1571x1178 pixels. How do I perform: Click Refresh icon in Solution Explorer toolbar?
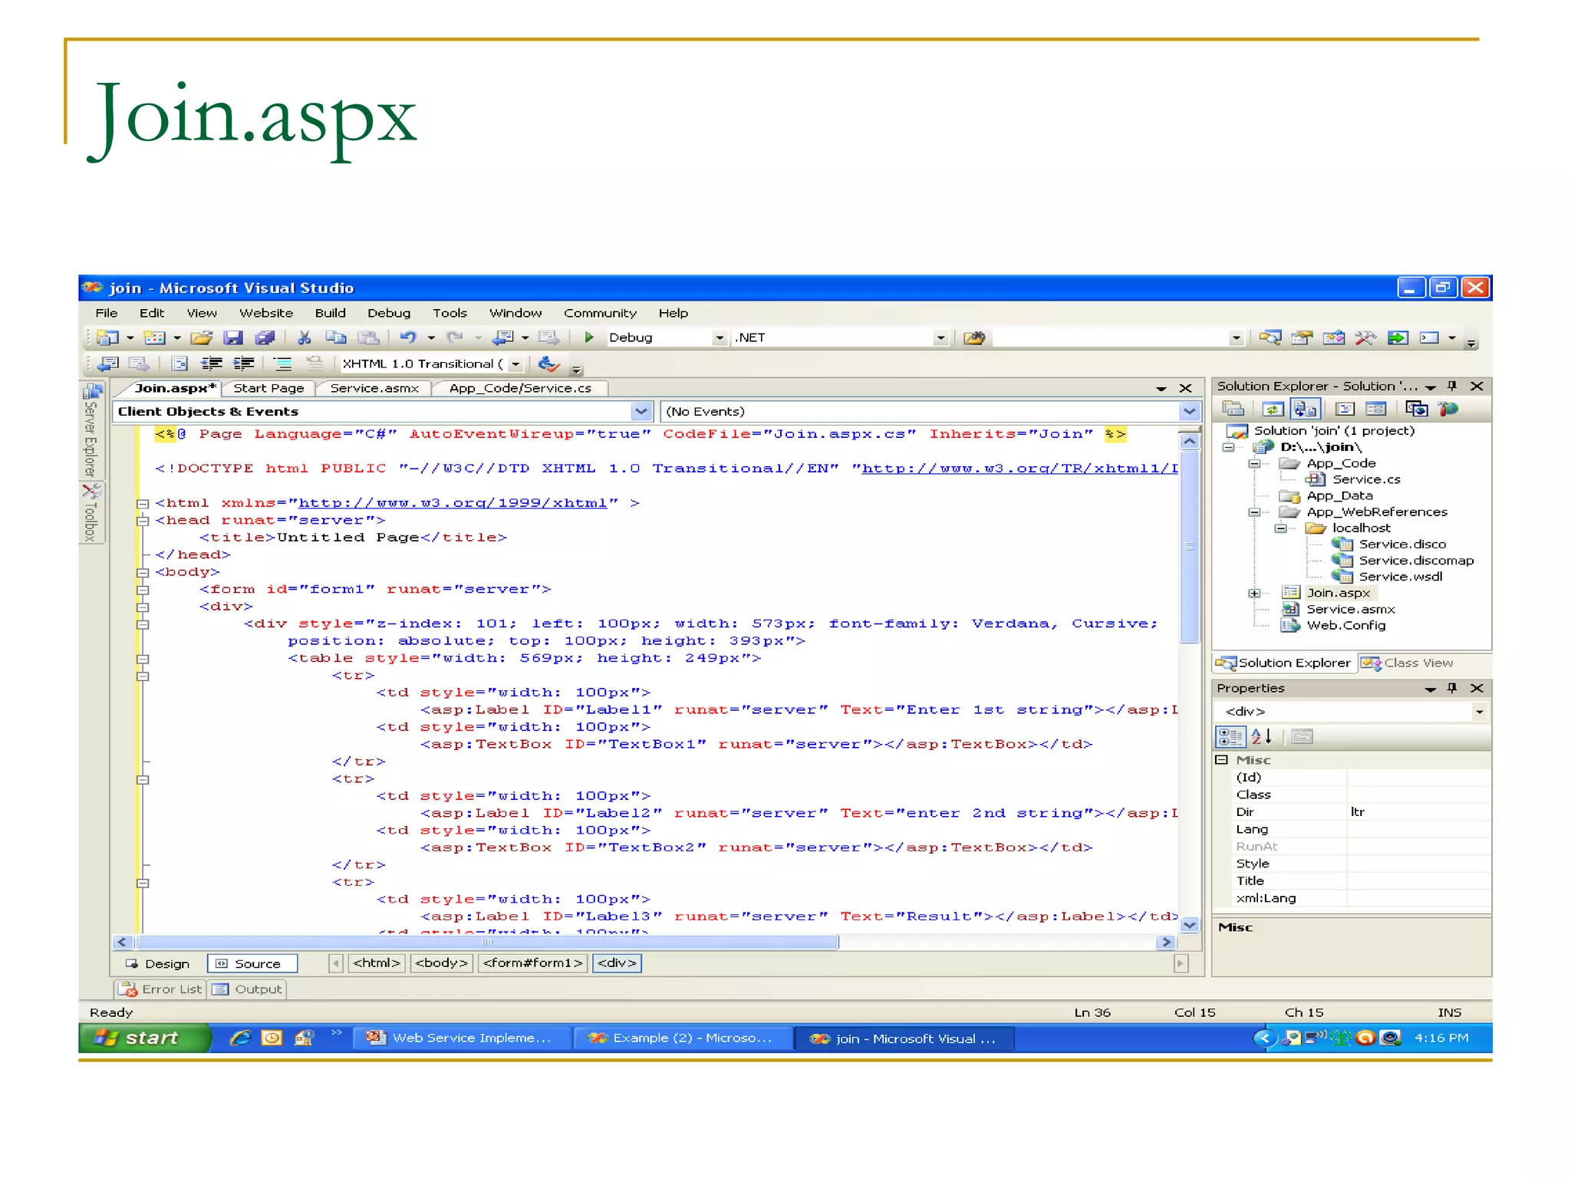tap(1273, 409)
